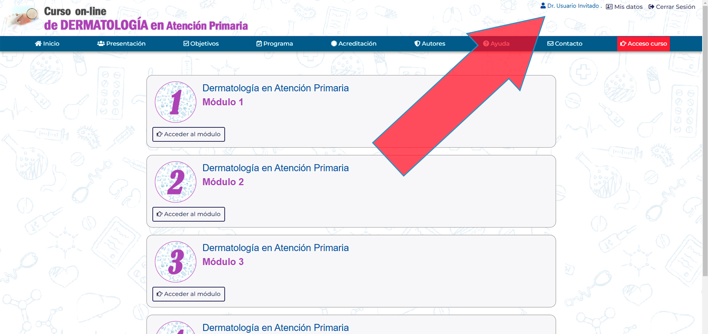Click the checkbox icon beside Objetivos
Viewport: 708px width, 334px height.
186,44
